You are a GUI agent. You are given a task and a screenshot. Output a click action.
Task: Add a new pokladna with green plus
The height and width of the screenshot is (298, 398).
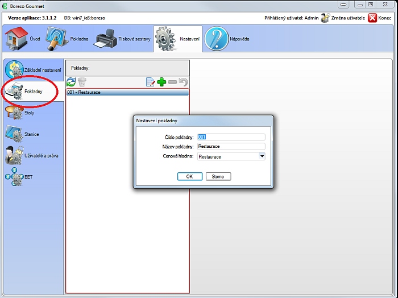pos(161,82)
